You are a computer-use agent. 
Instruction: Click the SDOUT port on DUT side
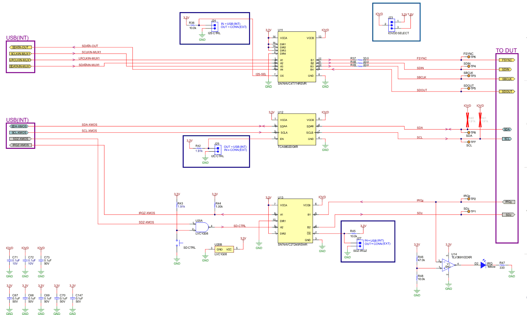pos(507,92)
